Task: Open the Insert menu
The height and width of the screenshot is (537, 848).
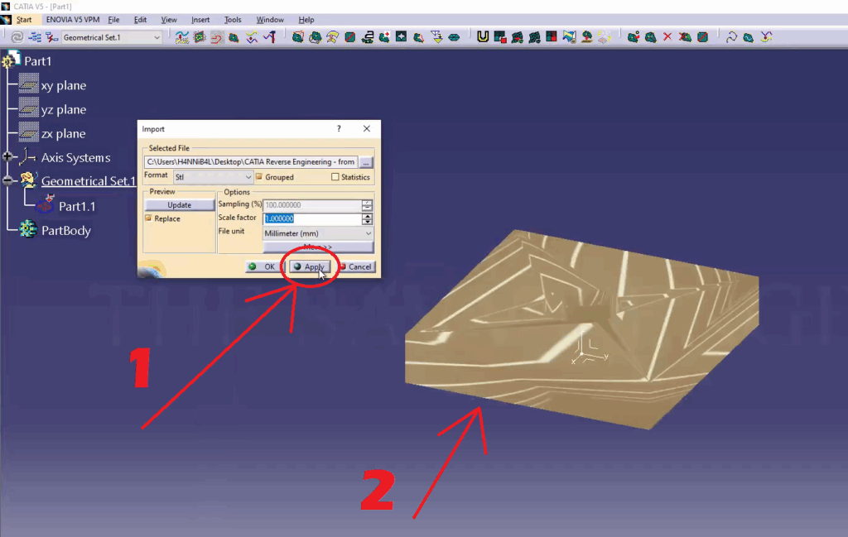Action: point(200,20)
